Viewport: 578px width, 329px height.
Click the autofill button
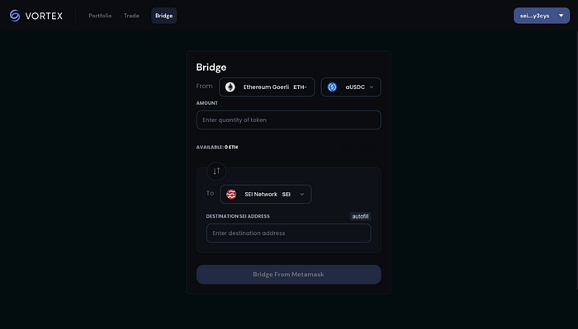360,216
